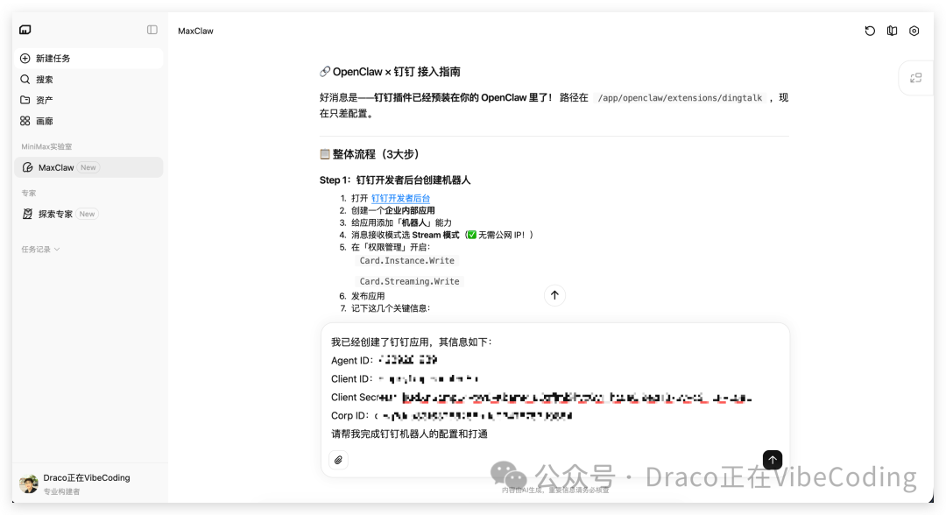
Task: Open the 钉钉开发者后台 link
Action: [x=400, y=198]
